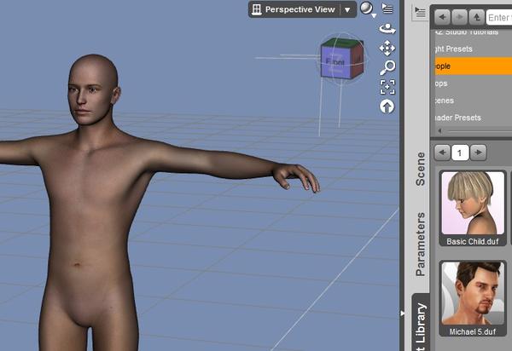This screenshot has width=512, height=351.
Task: Click the Front face of the view cube
Action: tap(335, 61)
